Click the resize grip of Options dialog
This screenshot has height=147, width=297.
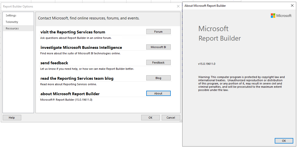tap(180, 121)
